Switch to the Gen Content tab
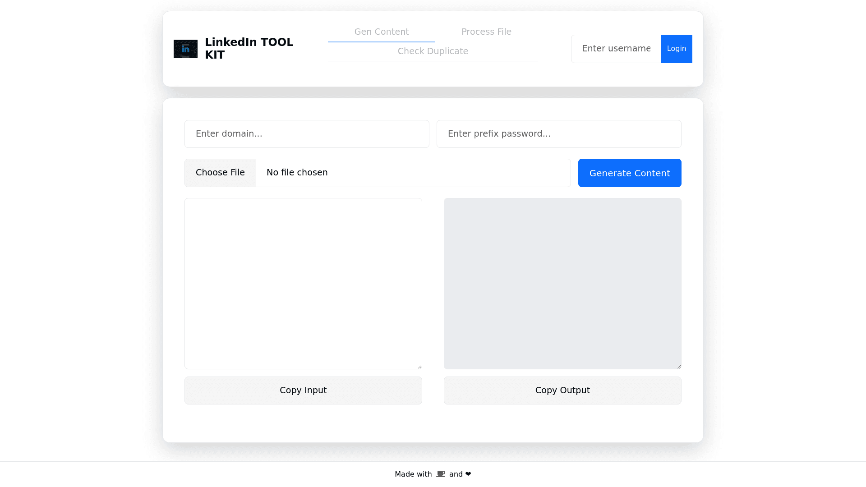This screenshot has width=866, height=487. (381, 32)
